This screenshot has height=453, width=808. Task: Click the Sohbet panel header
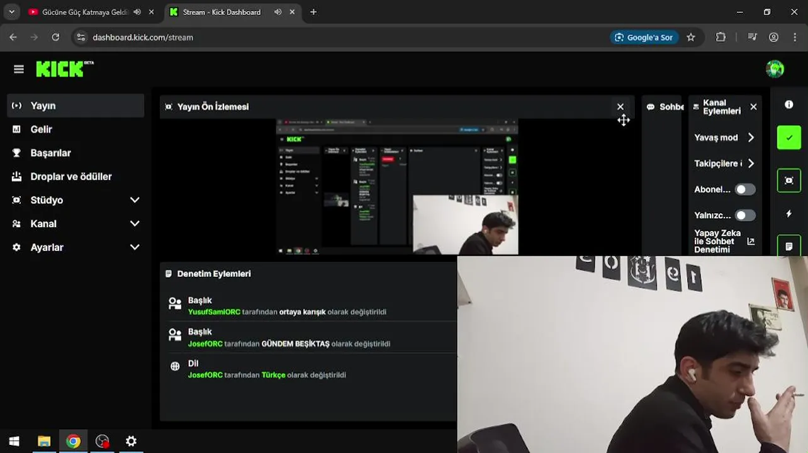[662, 107]
